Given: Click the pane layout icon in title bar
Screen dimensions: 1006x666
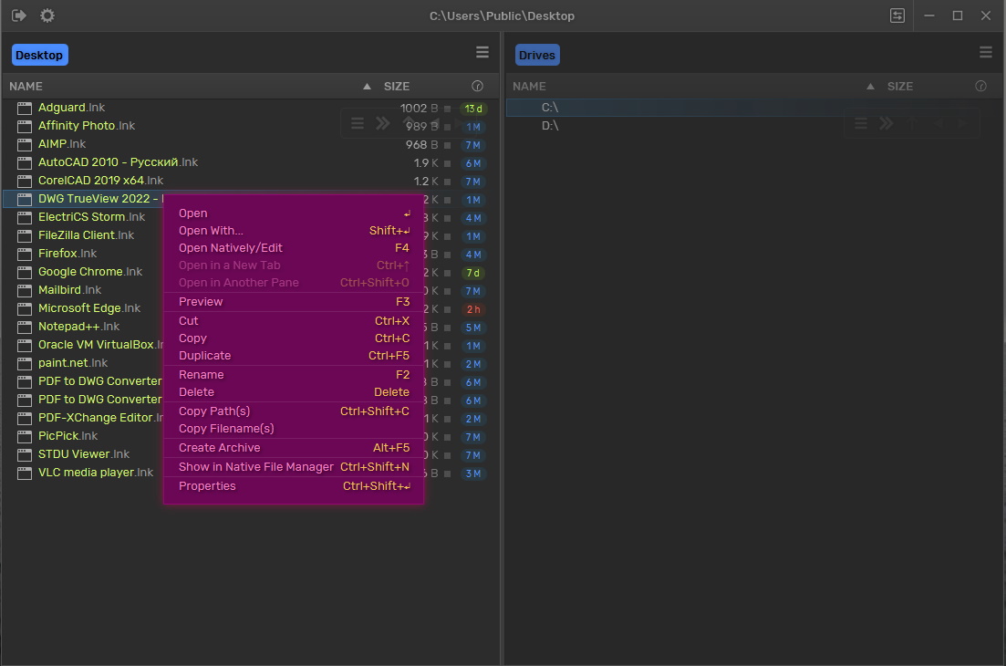Looking at the screenshot, I should click(898, 16).
